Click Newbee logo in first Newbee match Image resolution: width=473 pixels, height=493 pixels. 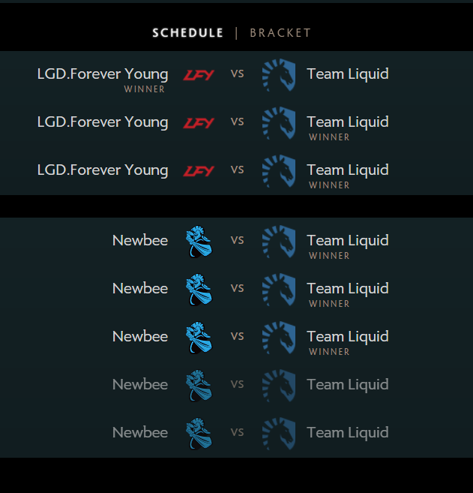tap(199, 242)
